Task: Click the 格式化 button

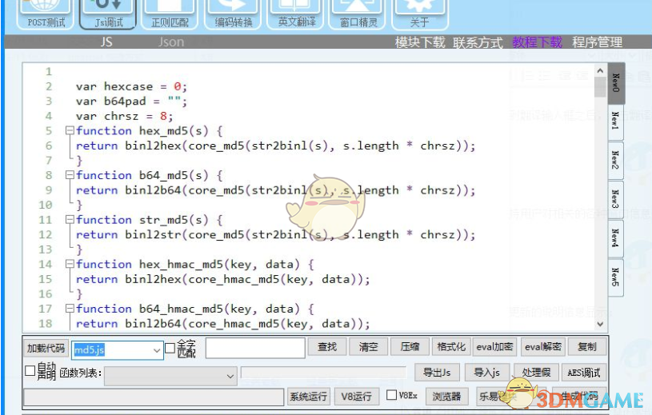Action: pyautogui.click(x=450, y=347)
